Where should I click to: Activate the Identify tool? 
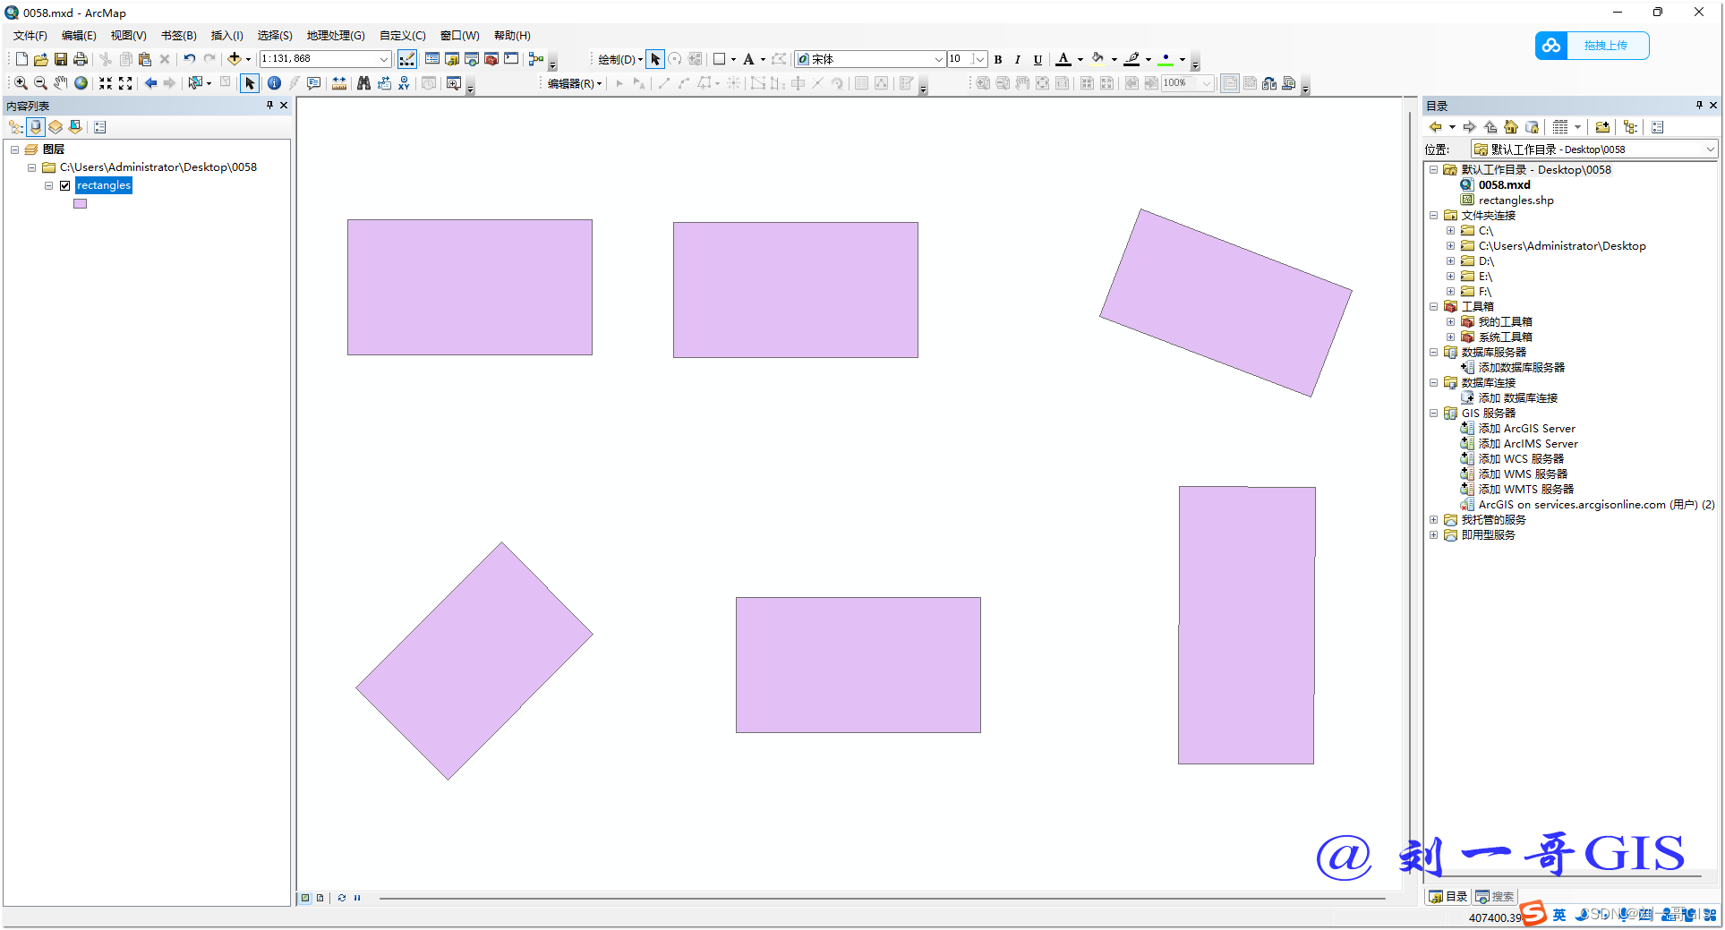tap(275, 83)
